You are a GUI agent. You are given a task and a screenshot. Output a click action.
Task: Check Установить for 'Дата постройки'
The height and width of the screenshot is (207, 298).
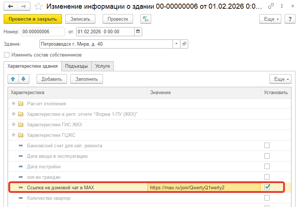(x=267, y=166)
